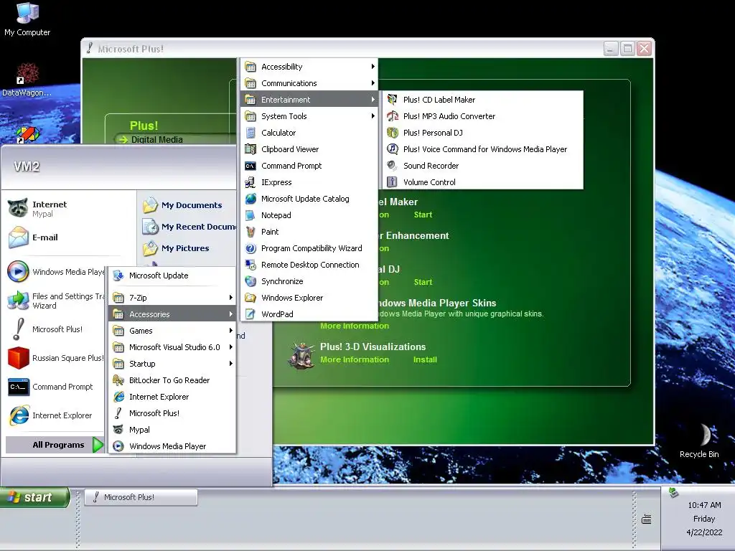Viewport: 735px width, 551px height.
Task: Click the keyboard icon on taskbar
Action: (x=647, y=519)
